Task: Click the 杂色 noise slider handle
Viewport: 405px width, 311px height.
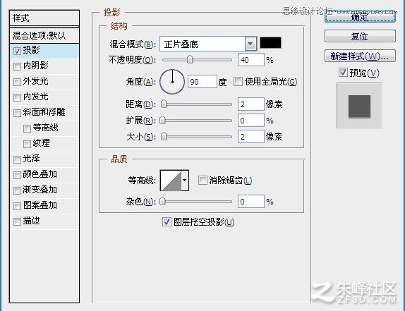Action: pos(162,201)
